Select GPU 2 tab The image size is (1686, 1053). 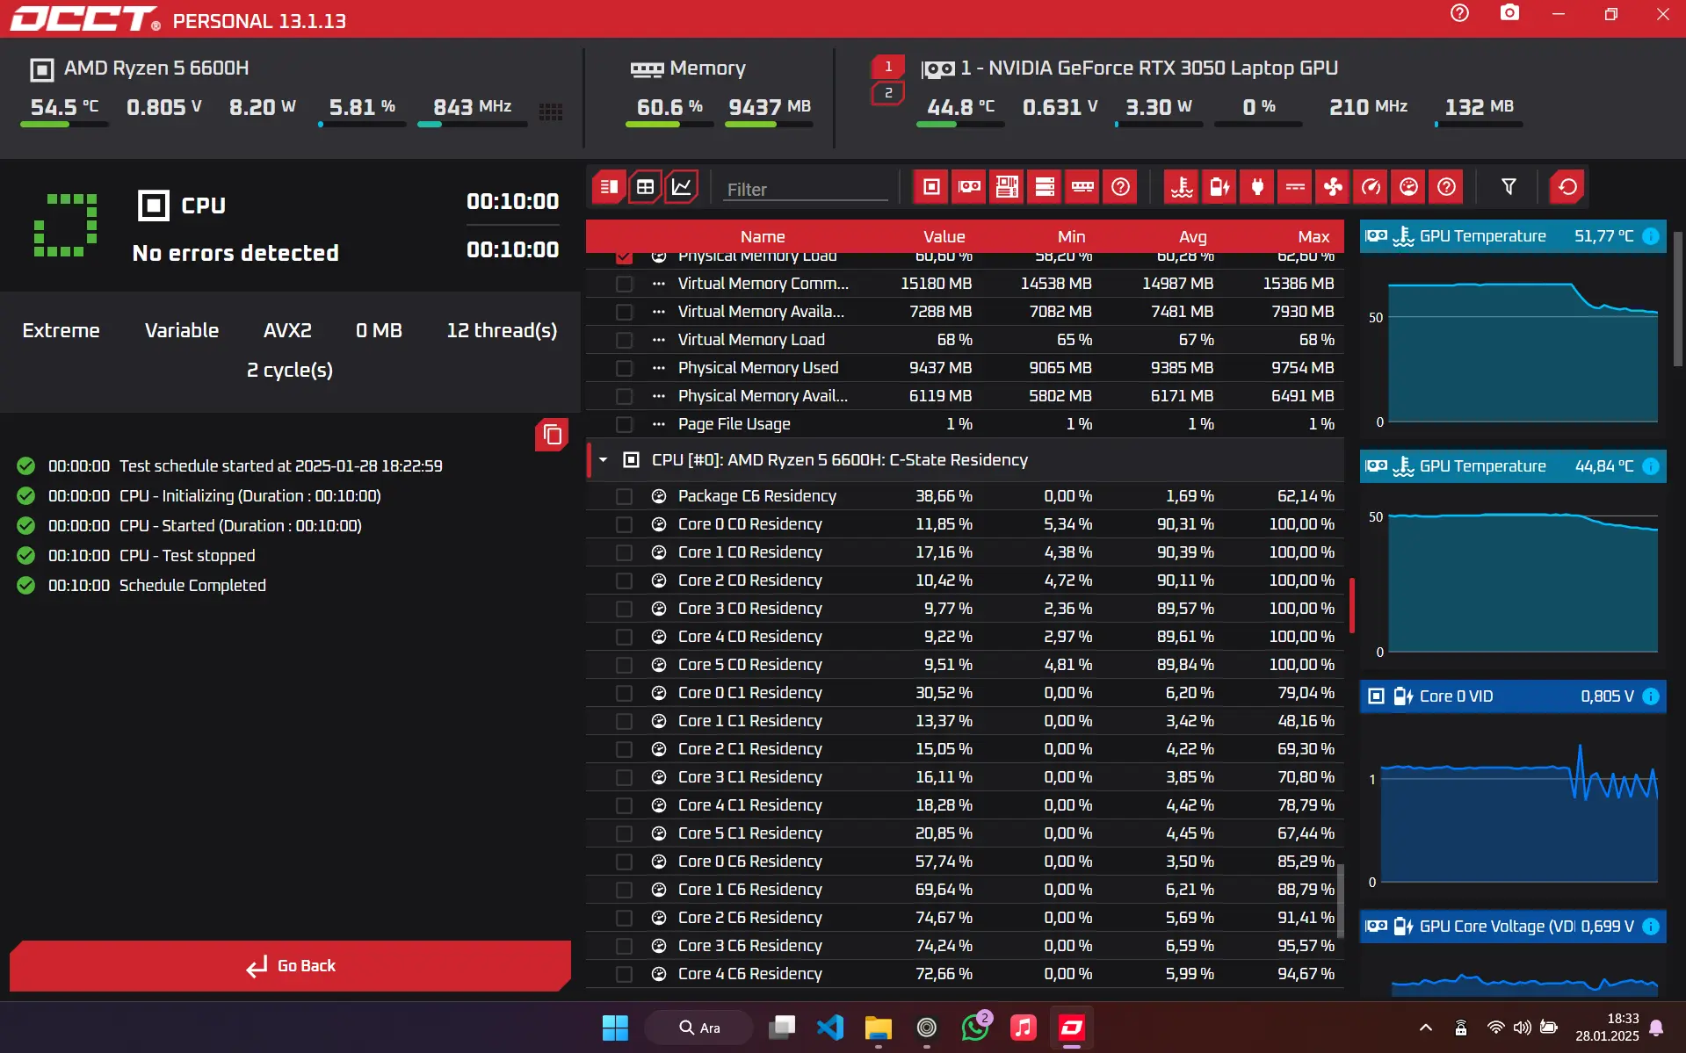(x=888, y=93)
